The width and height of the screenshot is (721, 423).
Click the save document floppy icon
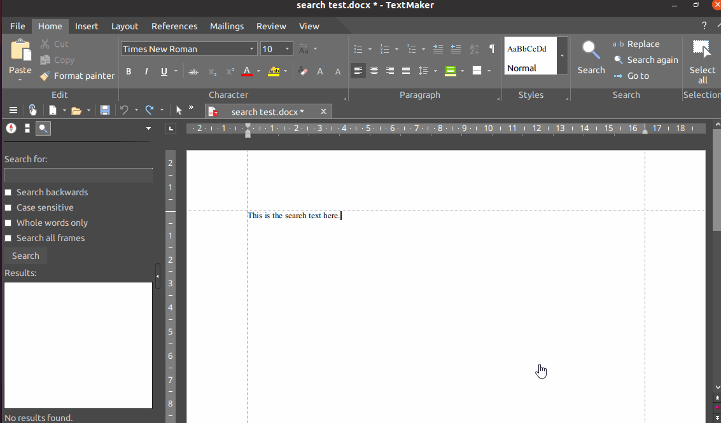pyautogui.click(x=105, y=110)
